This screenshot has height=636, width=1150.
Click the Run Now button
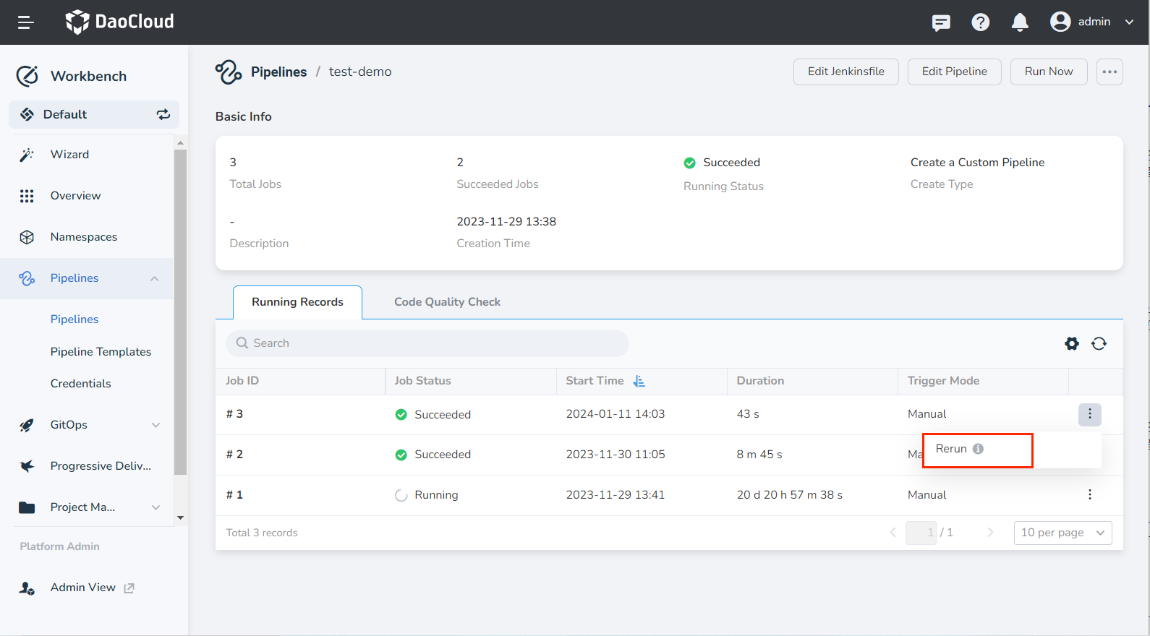[x=1048, y=72]
